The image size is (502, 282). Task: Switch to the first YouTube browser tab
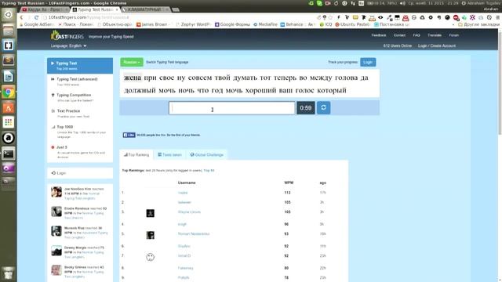[x=45, y=9]
